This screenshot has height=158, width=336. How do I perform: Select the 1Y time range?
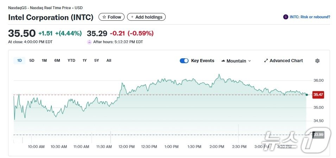(x=84, y=60)
